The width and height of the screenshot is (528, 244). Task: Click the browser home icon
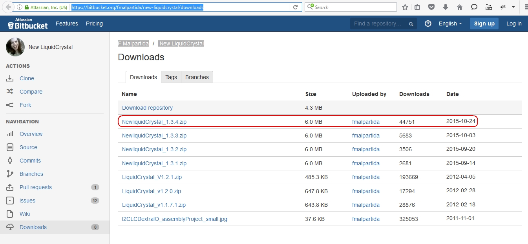click(460, 7)
